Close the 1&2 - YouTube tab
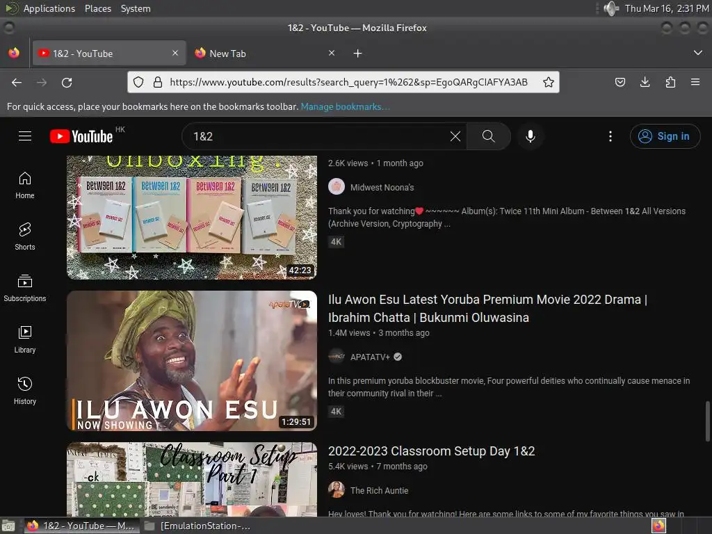The width and height of the screenshot is (712, 534). tap(175, 53)
